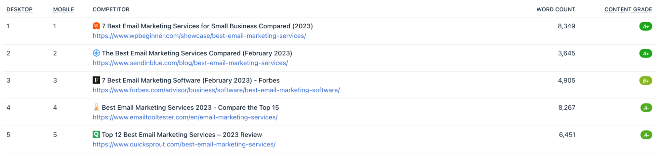Click the A- grade badge for Quicksprout
This screenshot has width=661, height=156.
coord(646,135)
